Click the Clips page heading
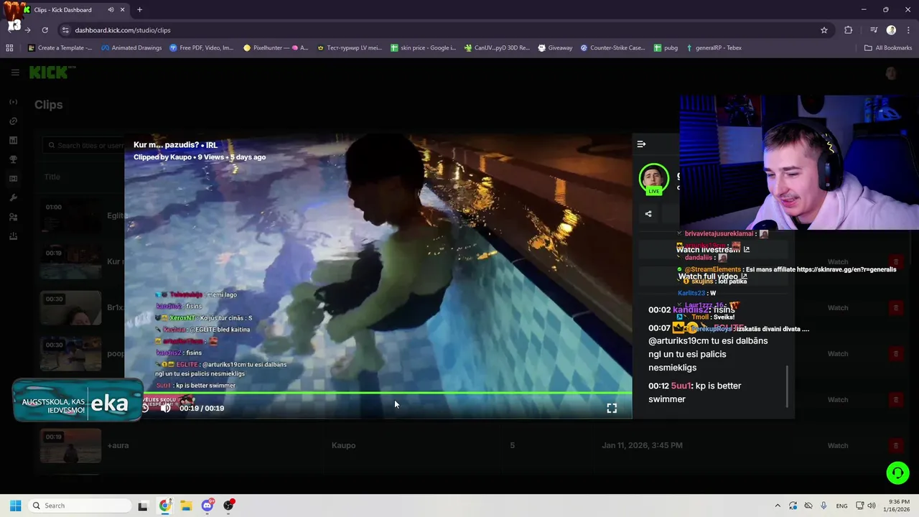The image size is (919, 517). (49, 105)
